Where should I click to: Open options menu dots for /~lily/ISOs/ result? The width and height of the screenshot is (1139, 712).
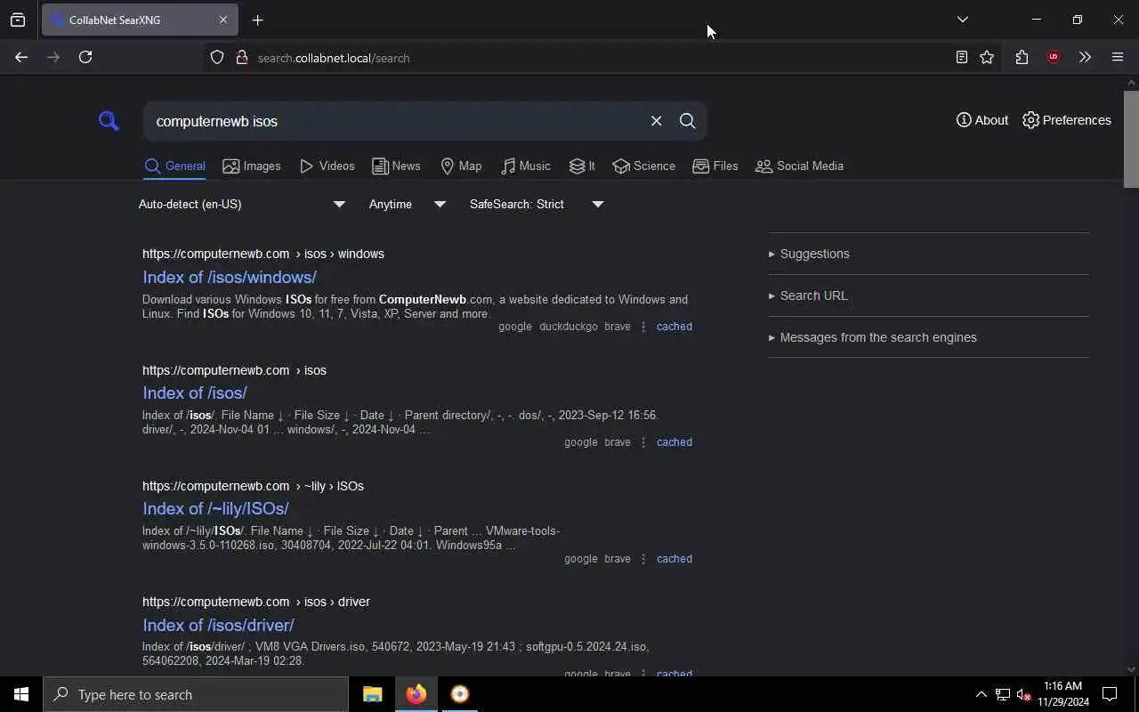pyautogui.click(x=643, y=559)
